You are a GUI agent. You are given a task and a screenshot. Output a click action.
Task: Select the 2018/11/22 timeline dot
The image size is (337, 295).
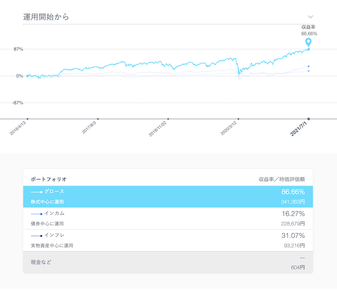point(168,119)
